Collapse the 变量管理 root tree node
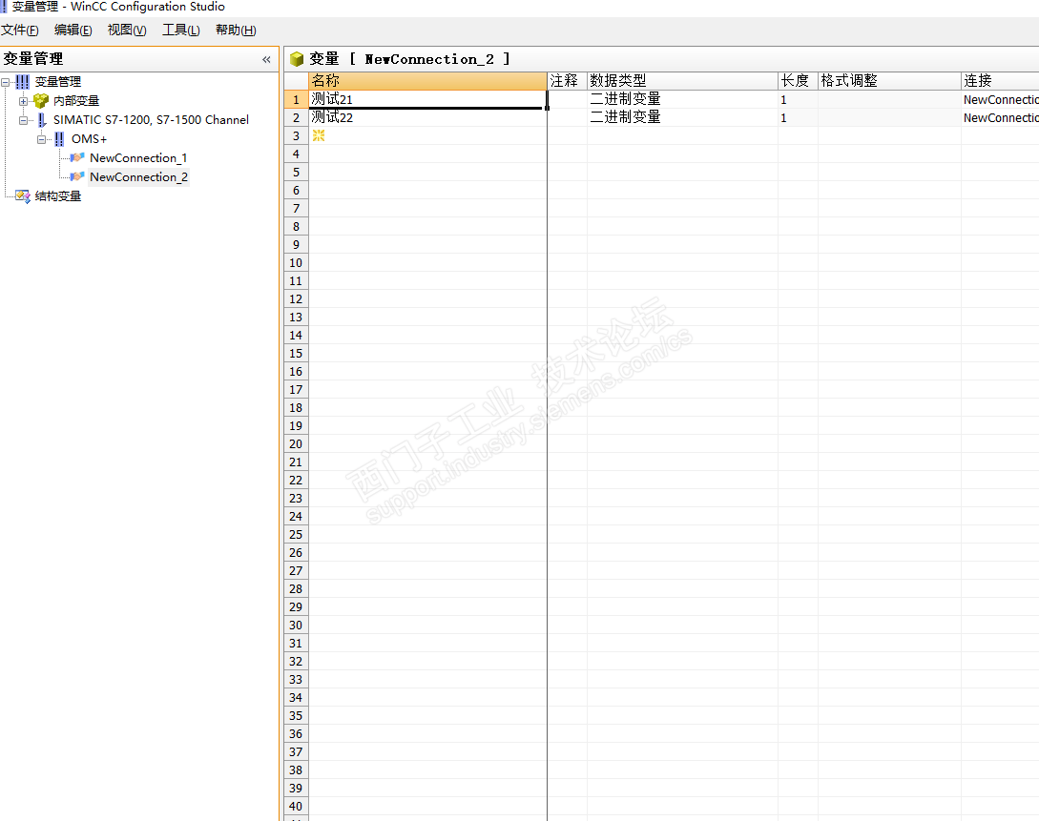 pyautogui.click(x=6, y=82)
